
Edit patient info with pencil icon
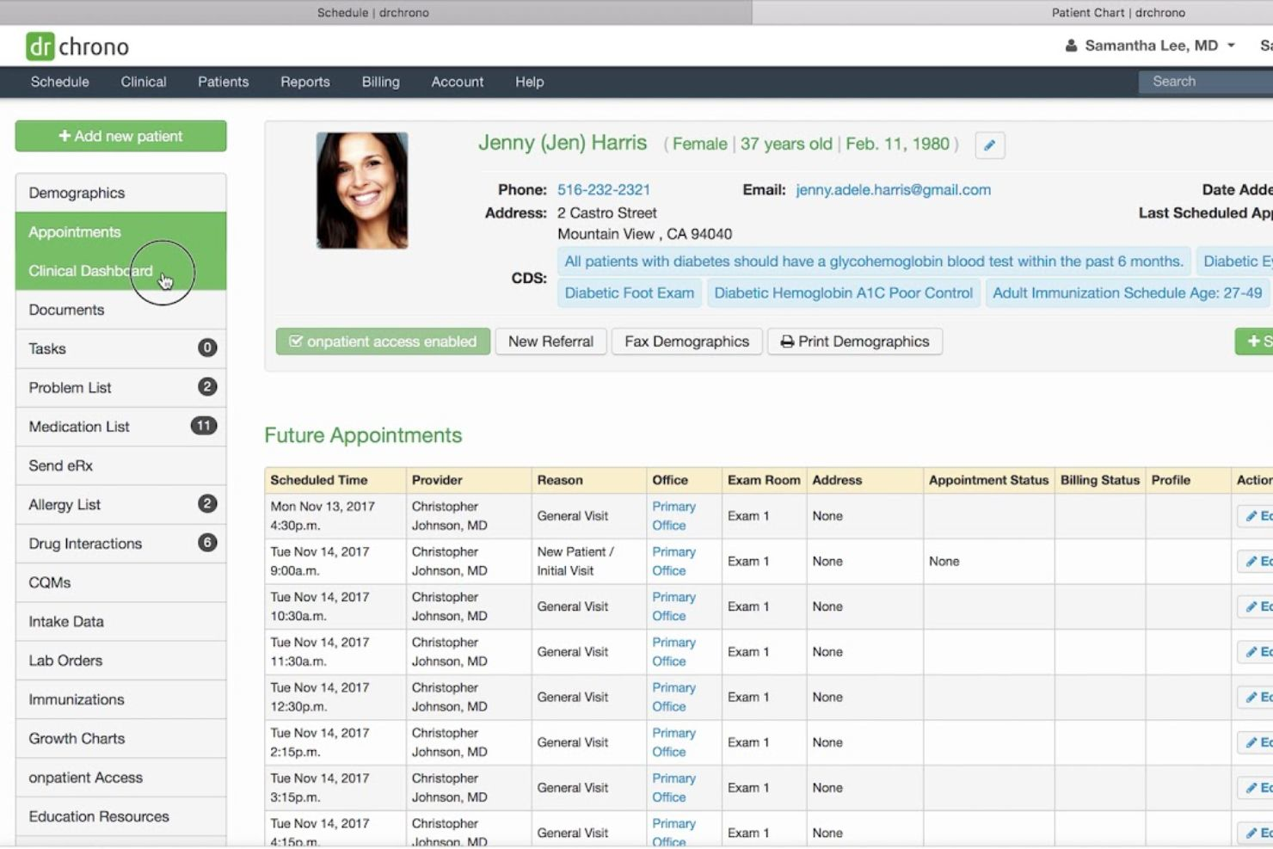[989, 145]
